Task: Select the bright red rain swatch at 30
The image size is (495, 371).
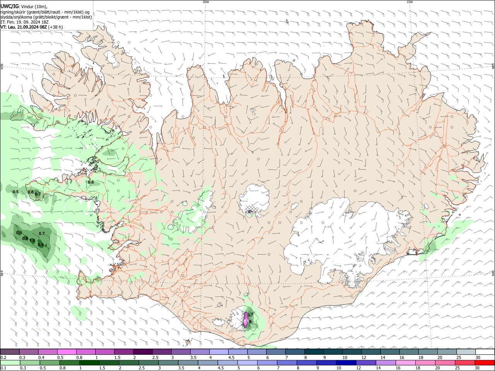Action: point(485,362)
